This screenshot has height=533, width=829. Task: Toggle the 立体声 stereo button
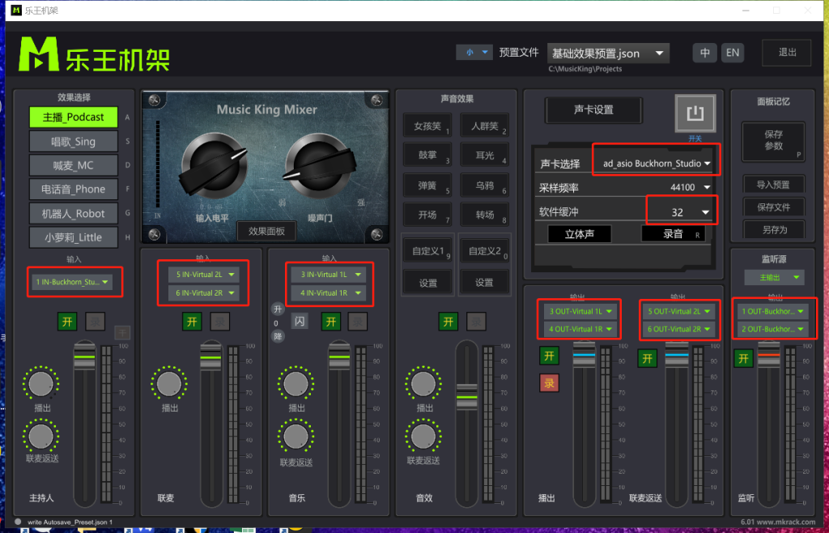[x=580, y=234]
